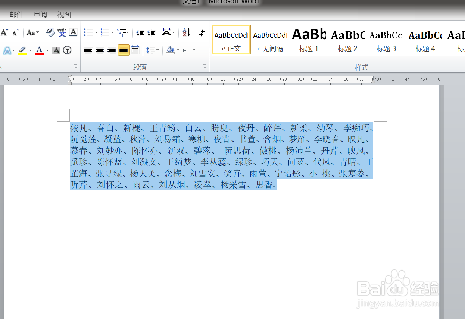This screenshot has width=465, height=319.
Task: Enable center alignment for selected text
Action: click(100, 50)
